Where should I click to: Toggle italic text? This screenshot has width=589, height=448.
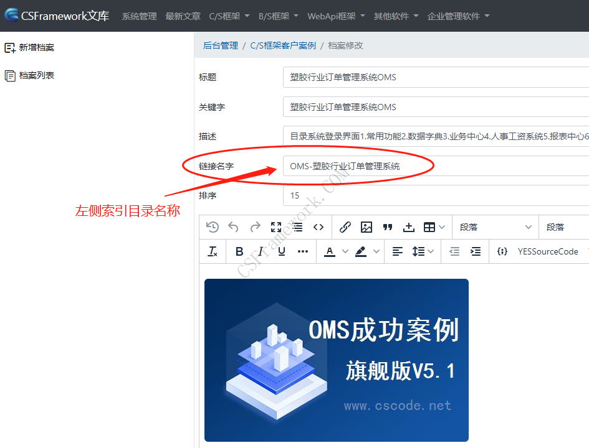[261, 251]
